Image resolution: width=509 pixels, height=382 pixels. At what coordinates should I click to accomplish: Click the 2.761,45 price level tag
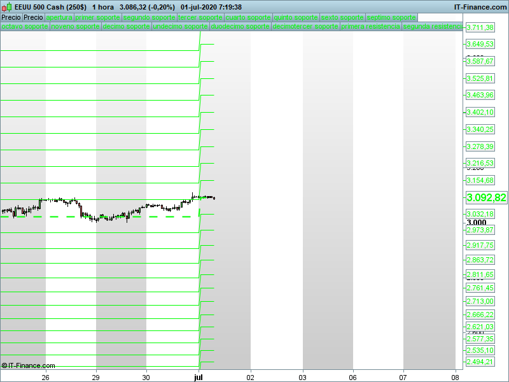(480, 288)
